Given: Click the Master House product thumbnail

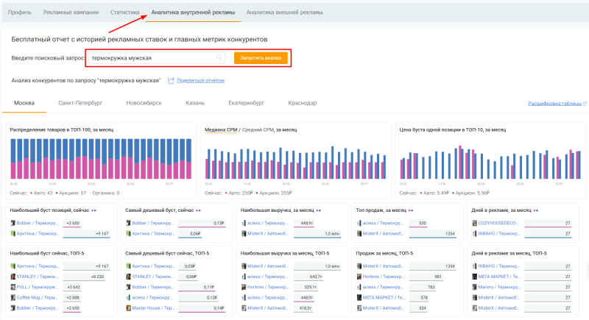Looking at the screenshot, I should point(128,307).
